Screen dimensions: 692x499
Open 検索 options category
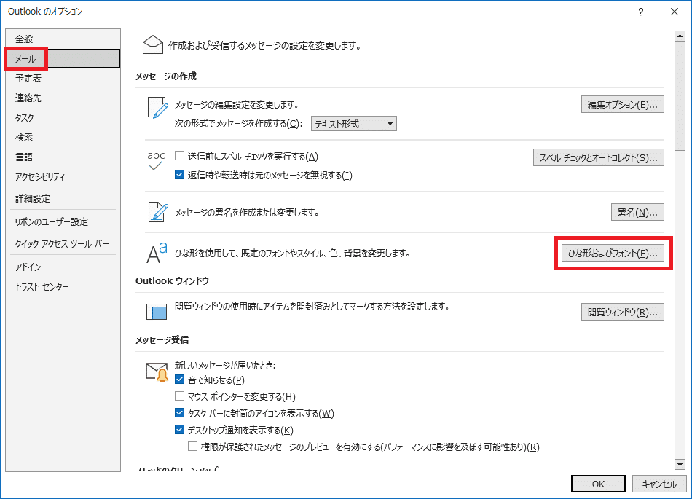click(63, 137)
